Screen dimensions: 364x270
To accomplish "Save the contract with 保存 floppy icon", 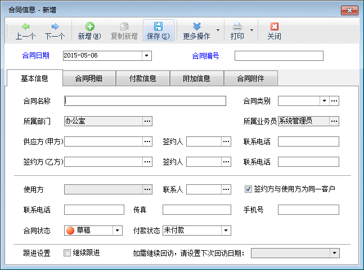I will tap(158, 26).
